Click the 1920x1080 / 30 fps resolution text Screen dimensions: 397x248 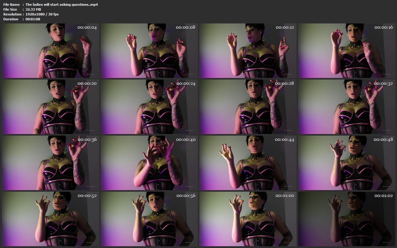[x=42, y=14]
